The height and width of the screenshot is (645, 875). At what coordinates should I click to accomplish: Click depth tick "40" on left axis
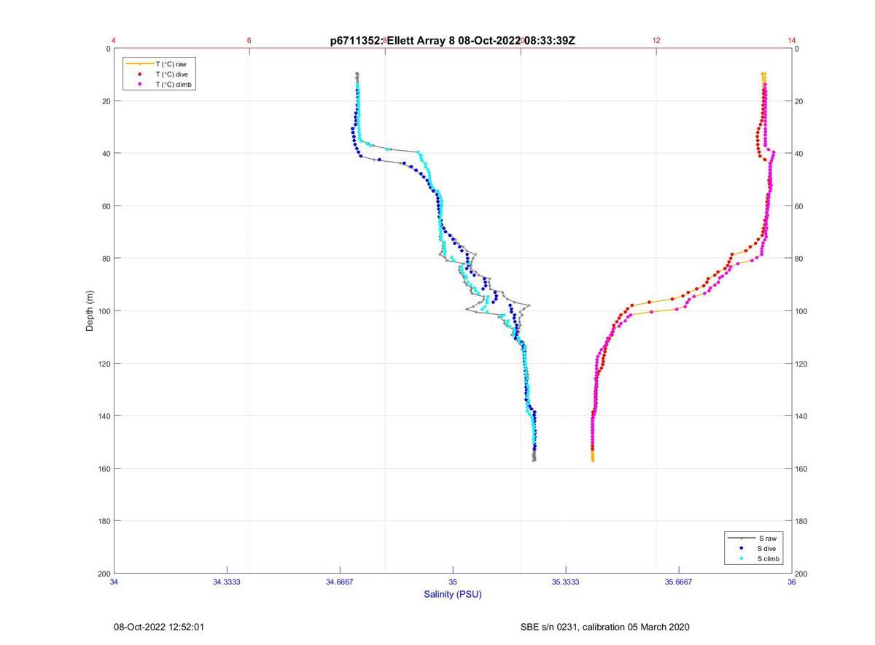[x=106, y=154]
